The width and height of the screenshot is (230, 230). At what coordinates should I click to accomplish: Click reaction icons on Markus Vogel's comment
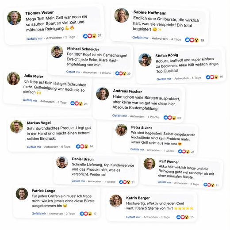tap(82, 146)
